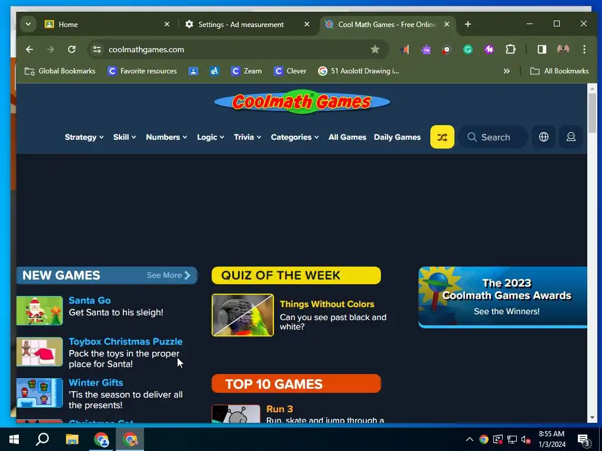Open the user account profile icon
Image resolution: width=602 pixels, height=451 pixels.
[x=571, y=137]
